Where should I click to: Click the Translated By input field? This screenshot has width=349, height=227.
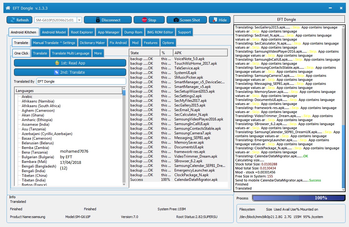(x=81, y=81)
